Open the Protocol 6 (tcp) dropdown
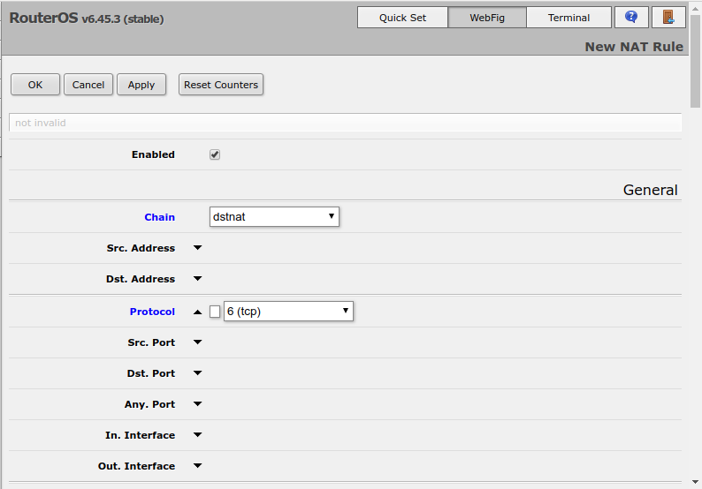Viewport: 702px width, 489px height. point(288,311)
